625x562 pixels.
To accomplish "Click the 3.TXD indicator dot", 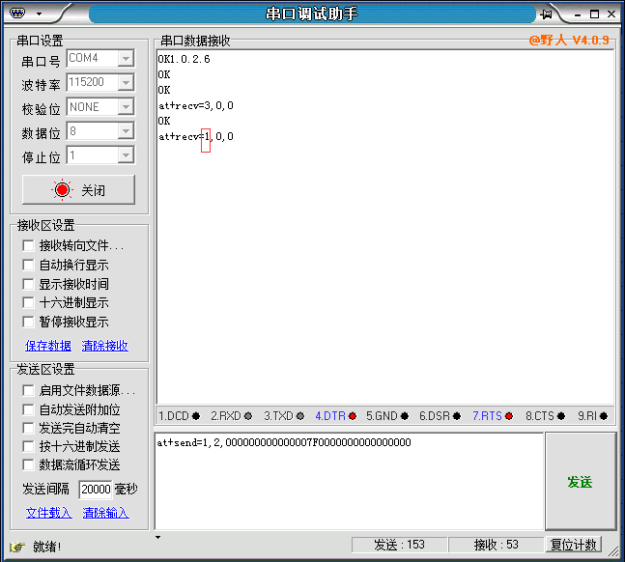I will [x=300, y=416].
